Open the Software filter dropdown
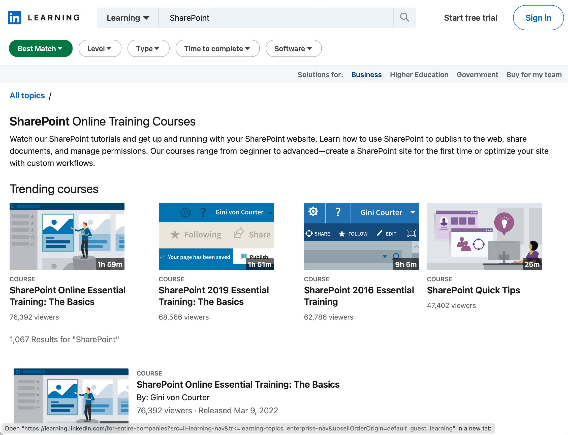The image size is (568, 435). tap(294, 48)
